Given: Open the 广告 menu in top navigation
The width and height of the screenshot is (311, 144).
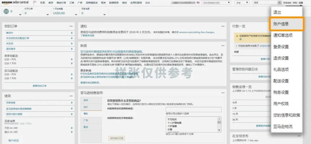Looking at the screenshot, I should [80, 3].
